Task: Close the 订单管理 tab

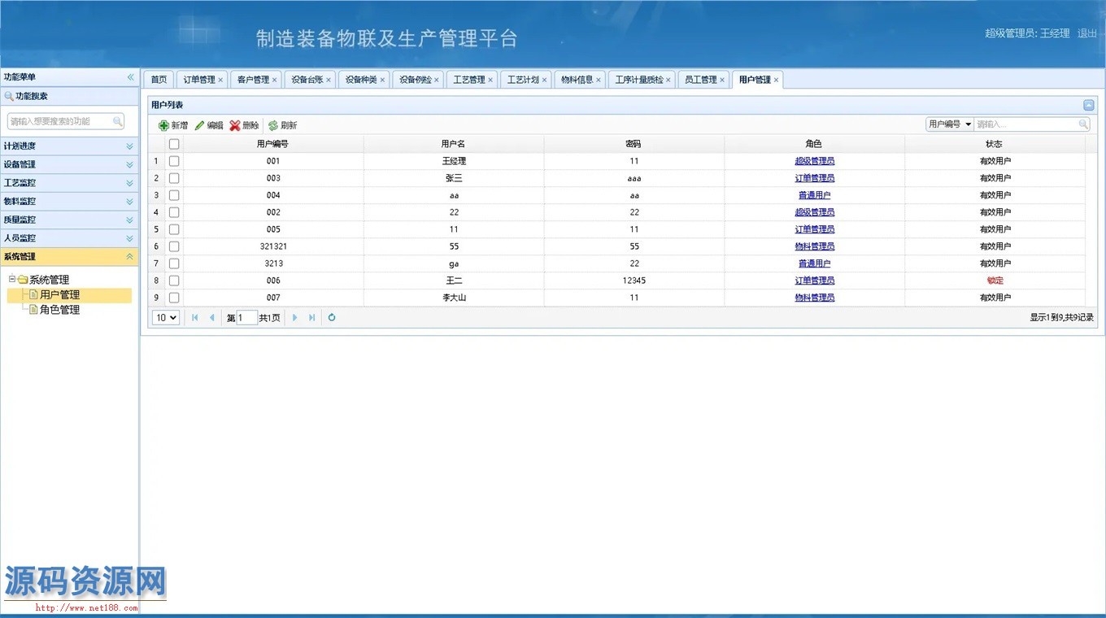Action: [220, 80]
